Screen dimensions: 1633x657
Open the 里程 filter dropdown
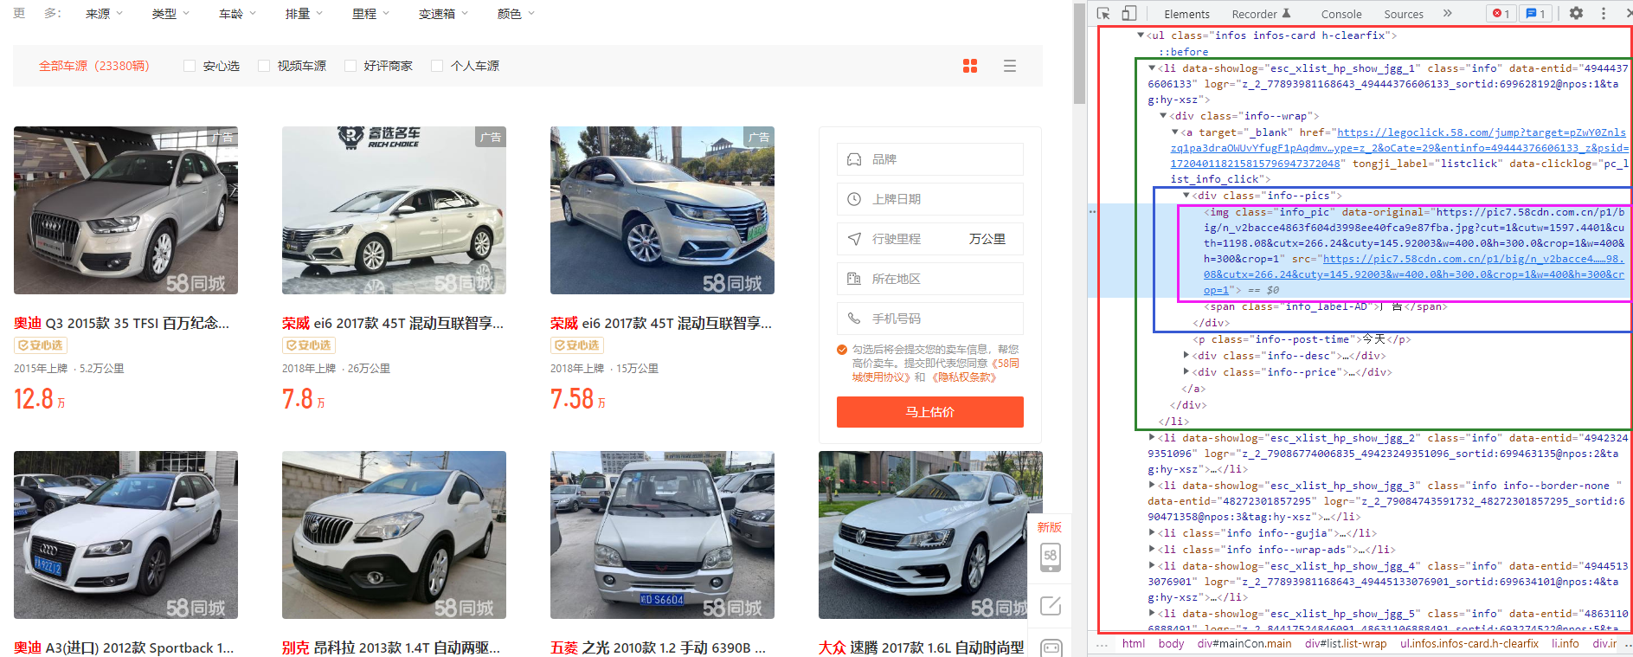pos(370,14)
